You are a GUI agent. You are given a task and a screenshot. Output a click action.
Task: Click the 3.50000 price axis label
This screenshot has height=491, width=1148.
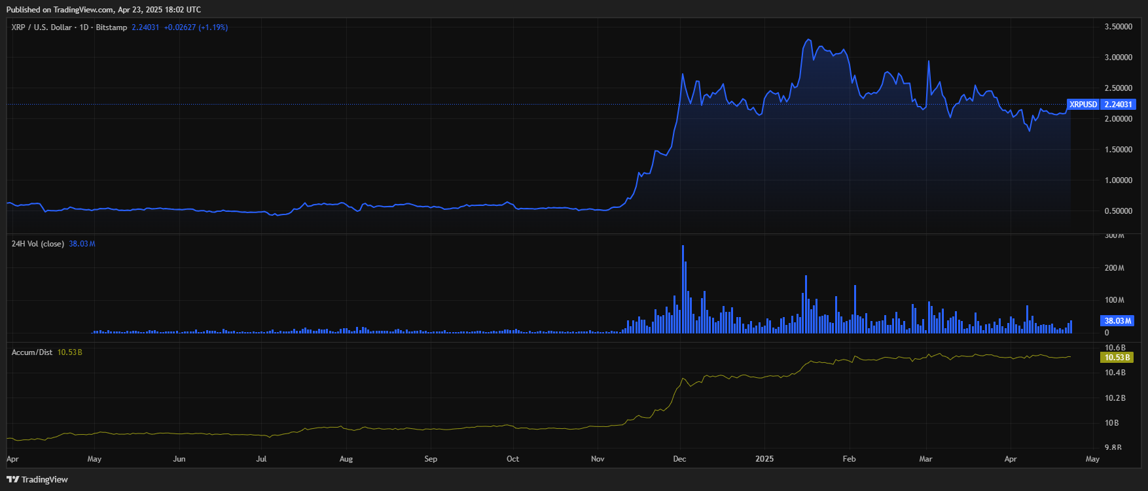pos(1118,27)
